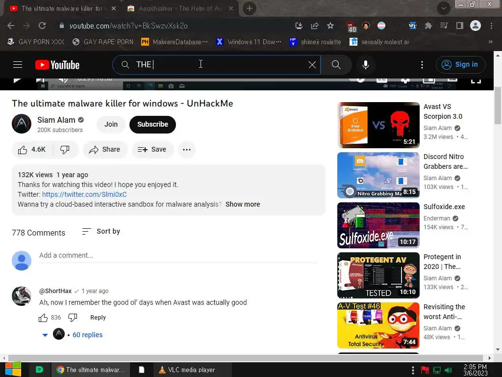Share this page from address bar
This screenshot has height=377, width=502.
(x=315, y=26)
